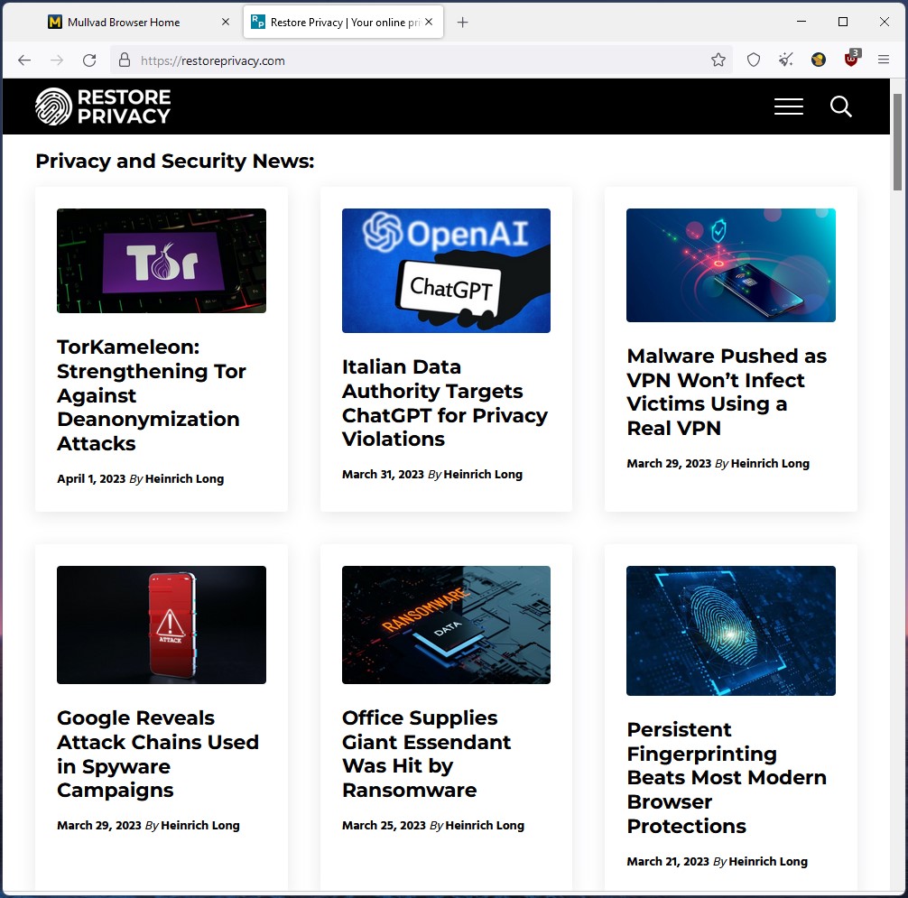Open the red attack phone thumbnail
Screen dimensions: 908x898
162,625
